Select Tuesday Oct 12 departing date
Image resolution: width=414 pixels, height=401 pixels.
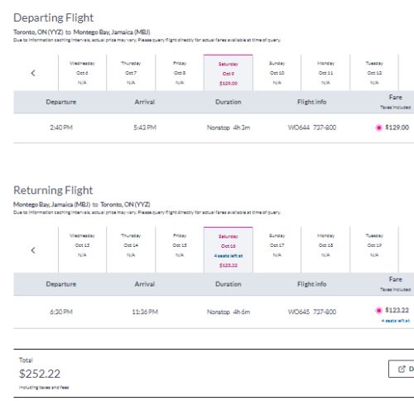click(374, 73)
